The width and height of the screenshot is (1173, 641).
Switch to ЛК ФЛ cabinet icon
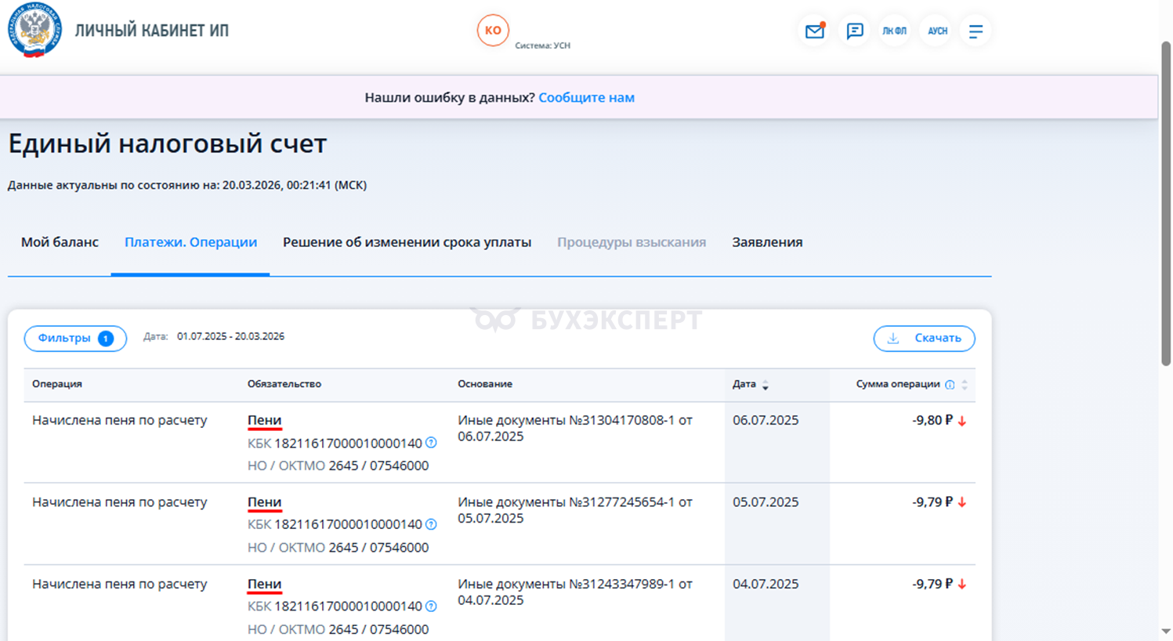pos(895,31)
